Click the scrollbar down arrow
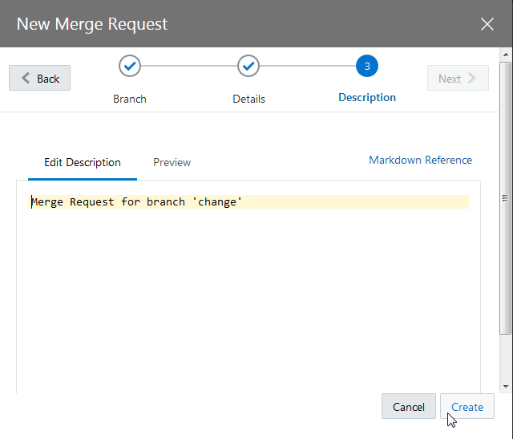The height and width of the screenshot is (439, 513). [x=506, y=385]
